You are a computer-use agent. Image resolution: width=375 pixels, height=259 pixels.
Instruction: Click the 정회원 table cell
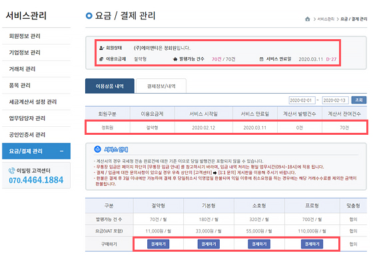click(107, 128)
